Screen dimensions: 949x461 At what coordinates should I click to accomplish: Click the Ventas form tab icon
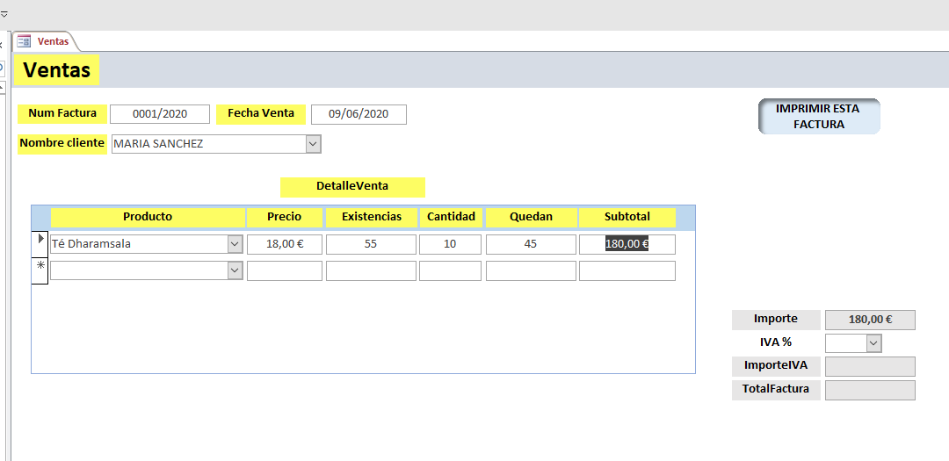(24, 41)
